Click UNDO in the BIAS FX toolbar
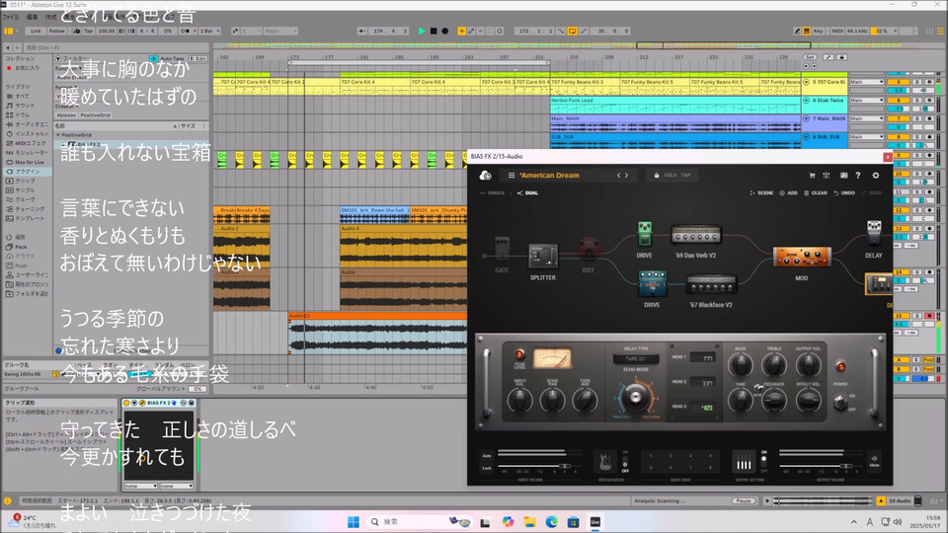 point(844,192)
